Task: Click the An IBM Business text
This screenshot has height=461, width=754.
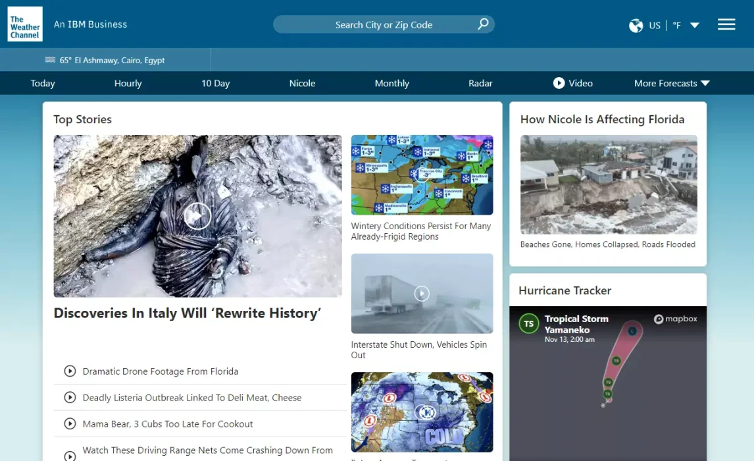Action: [90, 24]
